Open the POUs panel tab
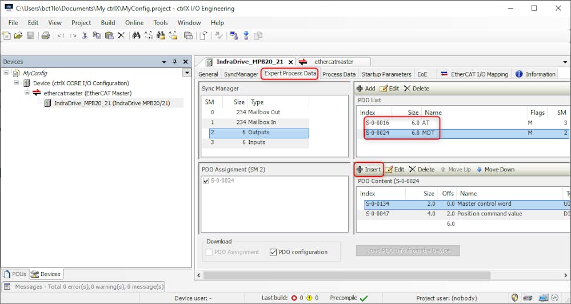This screenshot has height=304, width=571. 15,274
